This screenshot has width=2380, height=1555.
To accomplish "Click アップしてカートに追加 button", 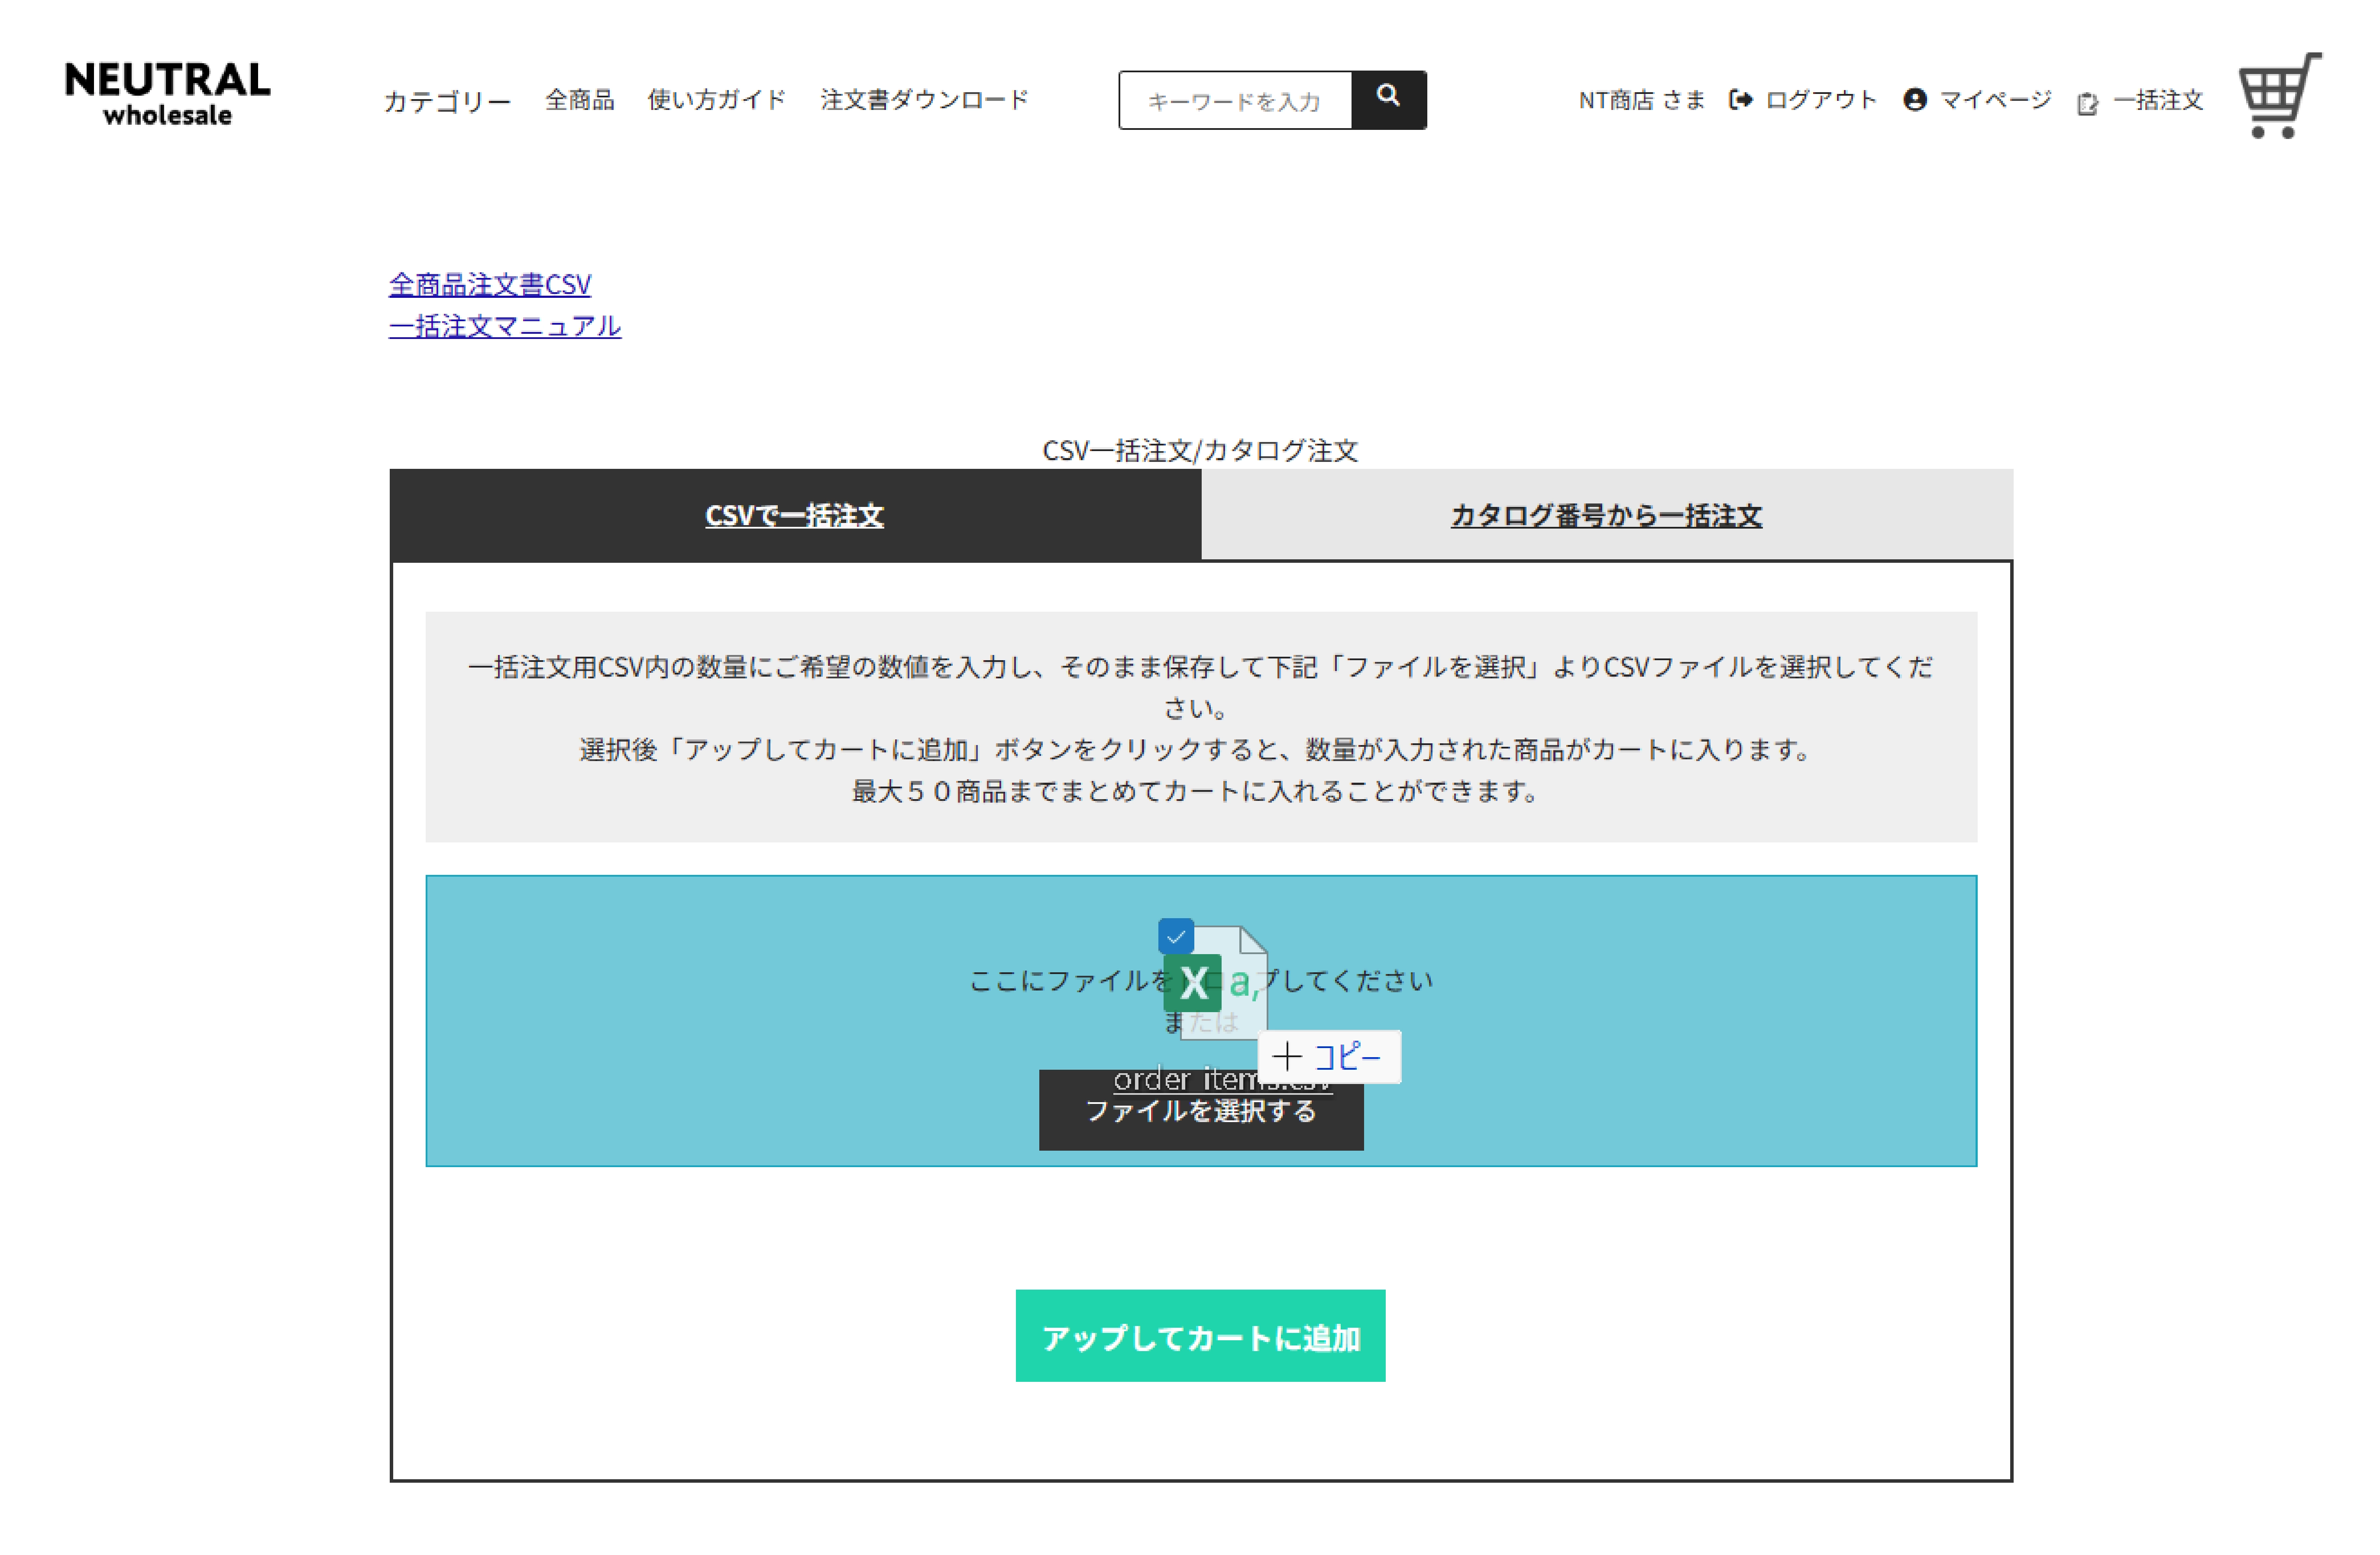I will [x=1200, y=1335].
